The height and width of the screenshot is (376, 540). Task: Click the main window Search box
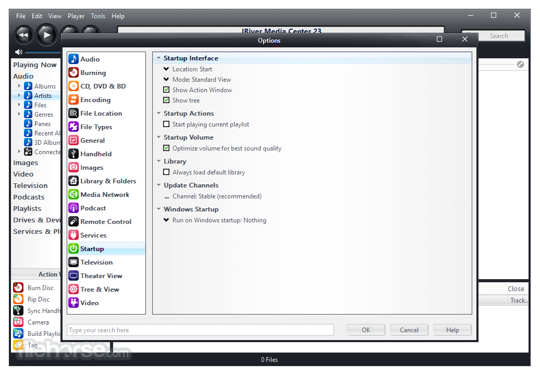tap(499, 35)
